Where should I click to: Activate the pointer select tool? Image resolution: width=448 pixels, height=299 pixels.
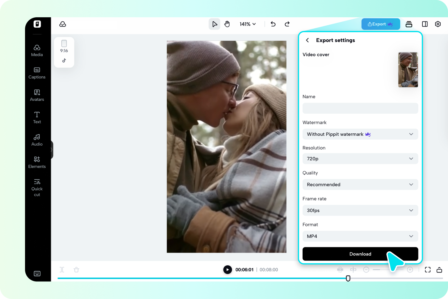pos(214,24)
